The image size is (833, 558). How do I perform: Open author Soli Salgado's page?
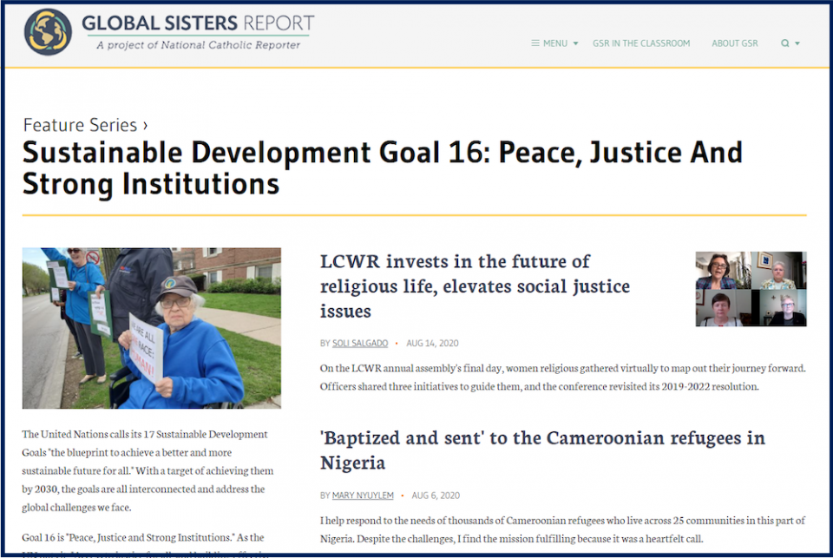pyautogui.click(x=359, y=344)
